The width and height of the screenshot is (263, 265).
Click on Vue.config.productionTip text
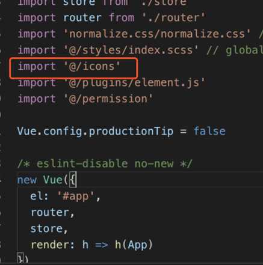(x=95, y=132)
